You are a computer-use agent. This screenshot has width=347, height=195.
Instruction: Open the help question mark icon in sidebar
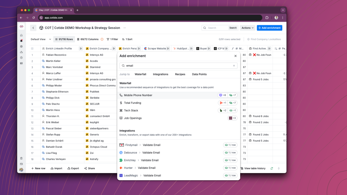21,58
